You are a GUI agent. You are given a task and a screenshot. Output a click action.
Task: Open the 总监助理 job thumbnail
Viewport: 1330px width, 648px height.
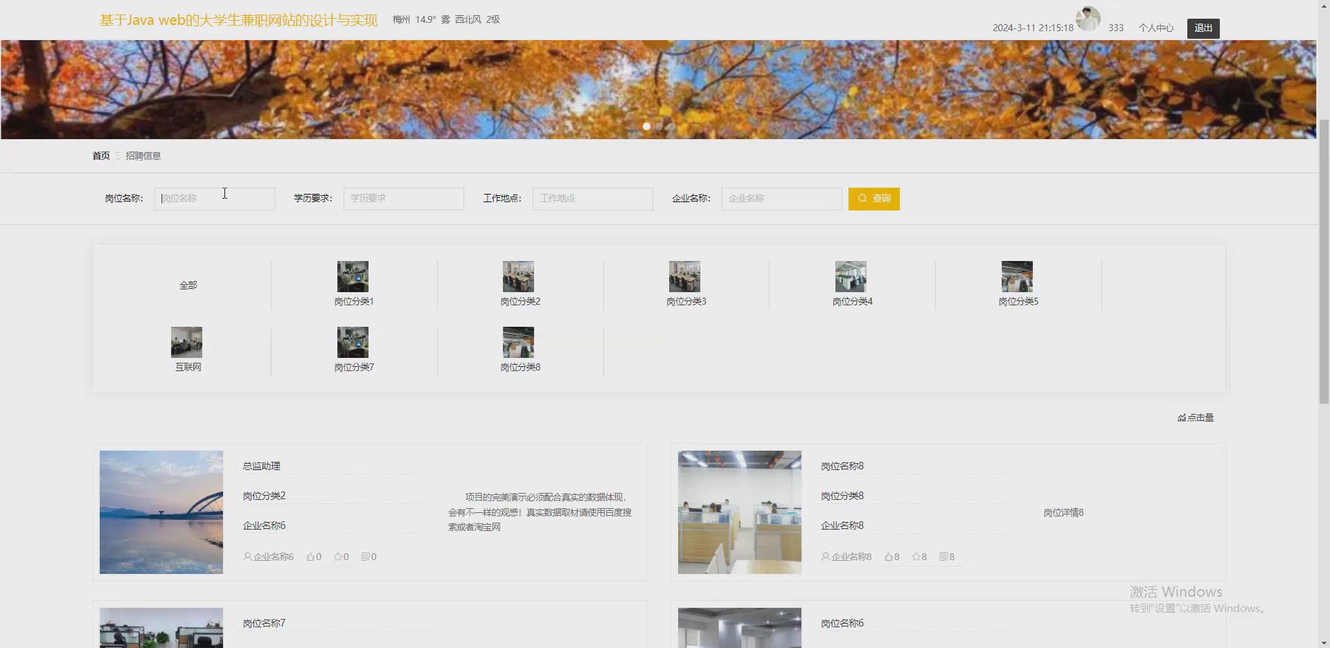click(x=161, y=512)
